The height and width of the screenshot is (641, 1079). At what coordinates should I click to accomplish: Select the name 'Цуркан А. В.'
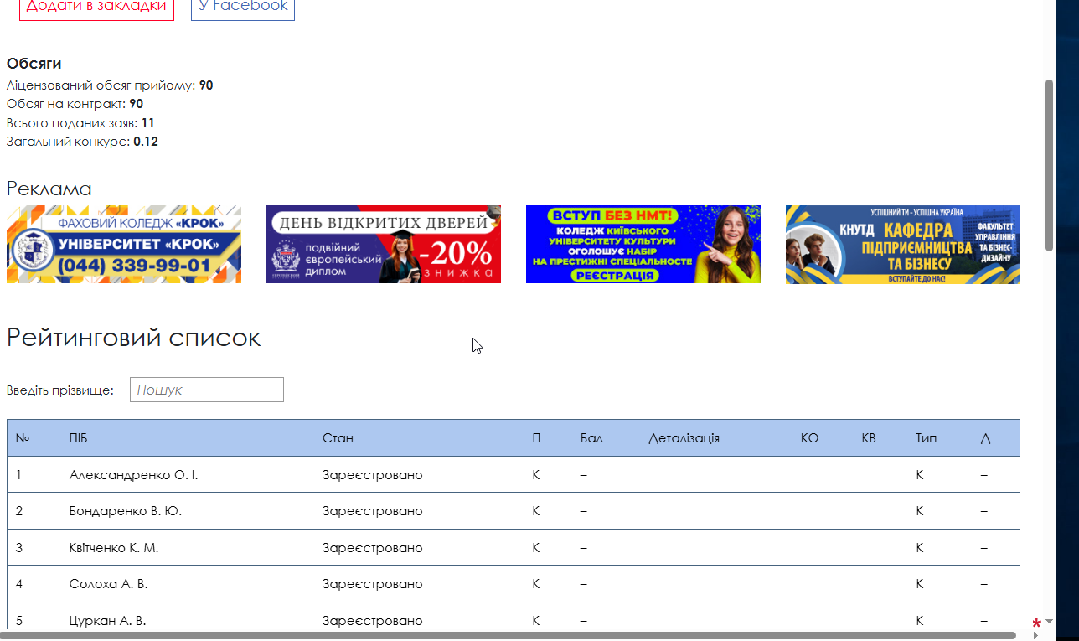[x=107, y=621]
